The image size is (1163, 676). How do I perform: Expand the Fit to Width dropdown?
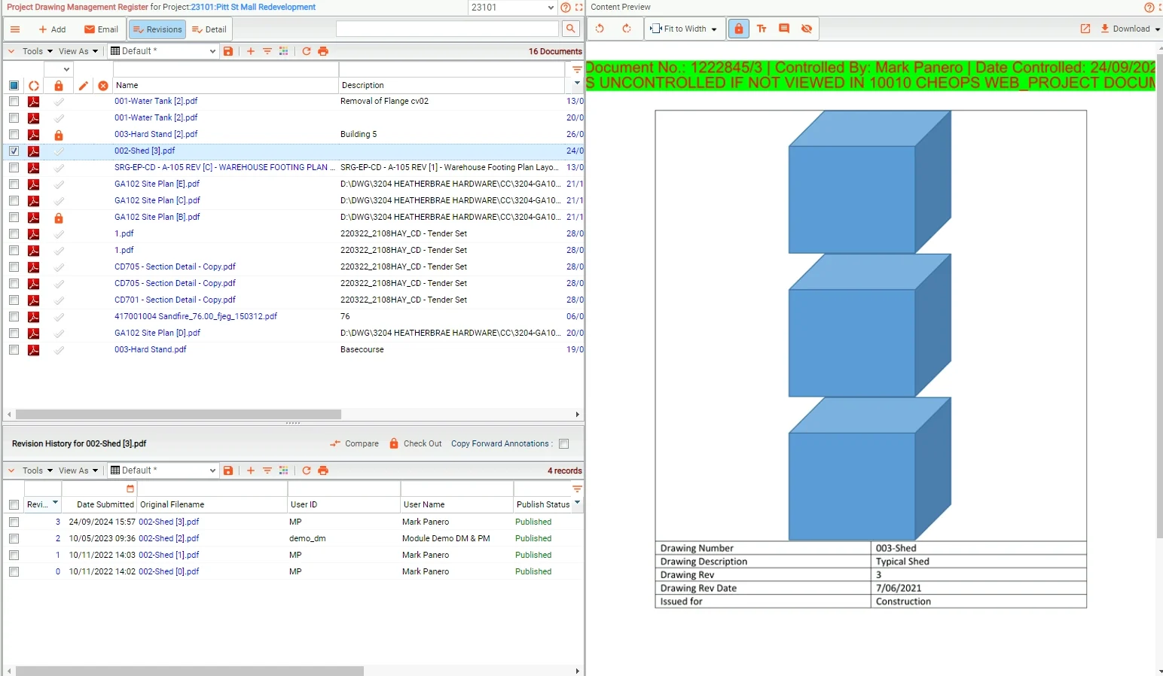[714, 29]
